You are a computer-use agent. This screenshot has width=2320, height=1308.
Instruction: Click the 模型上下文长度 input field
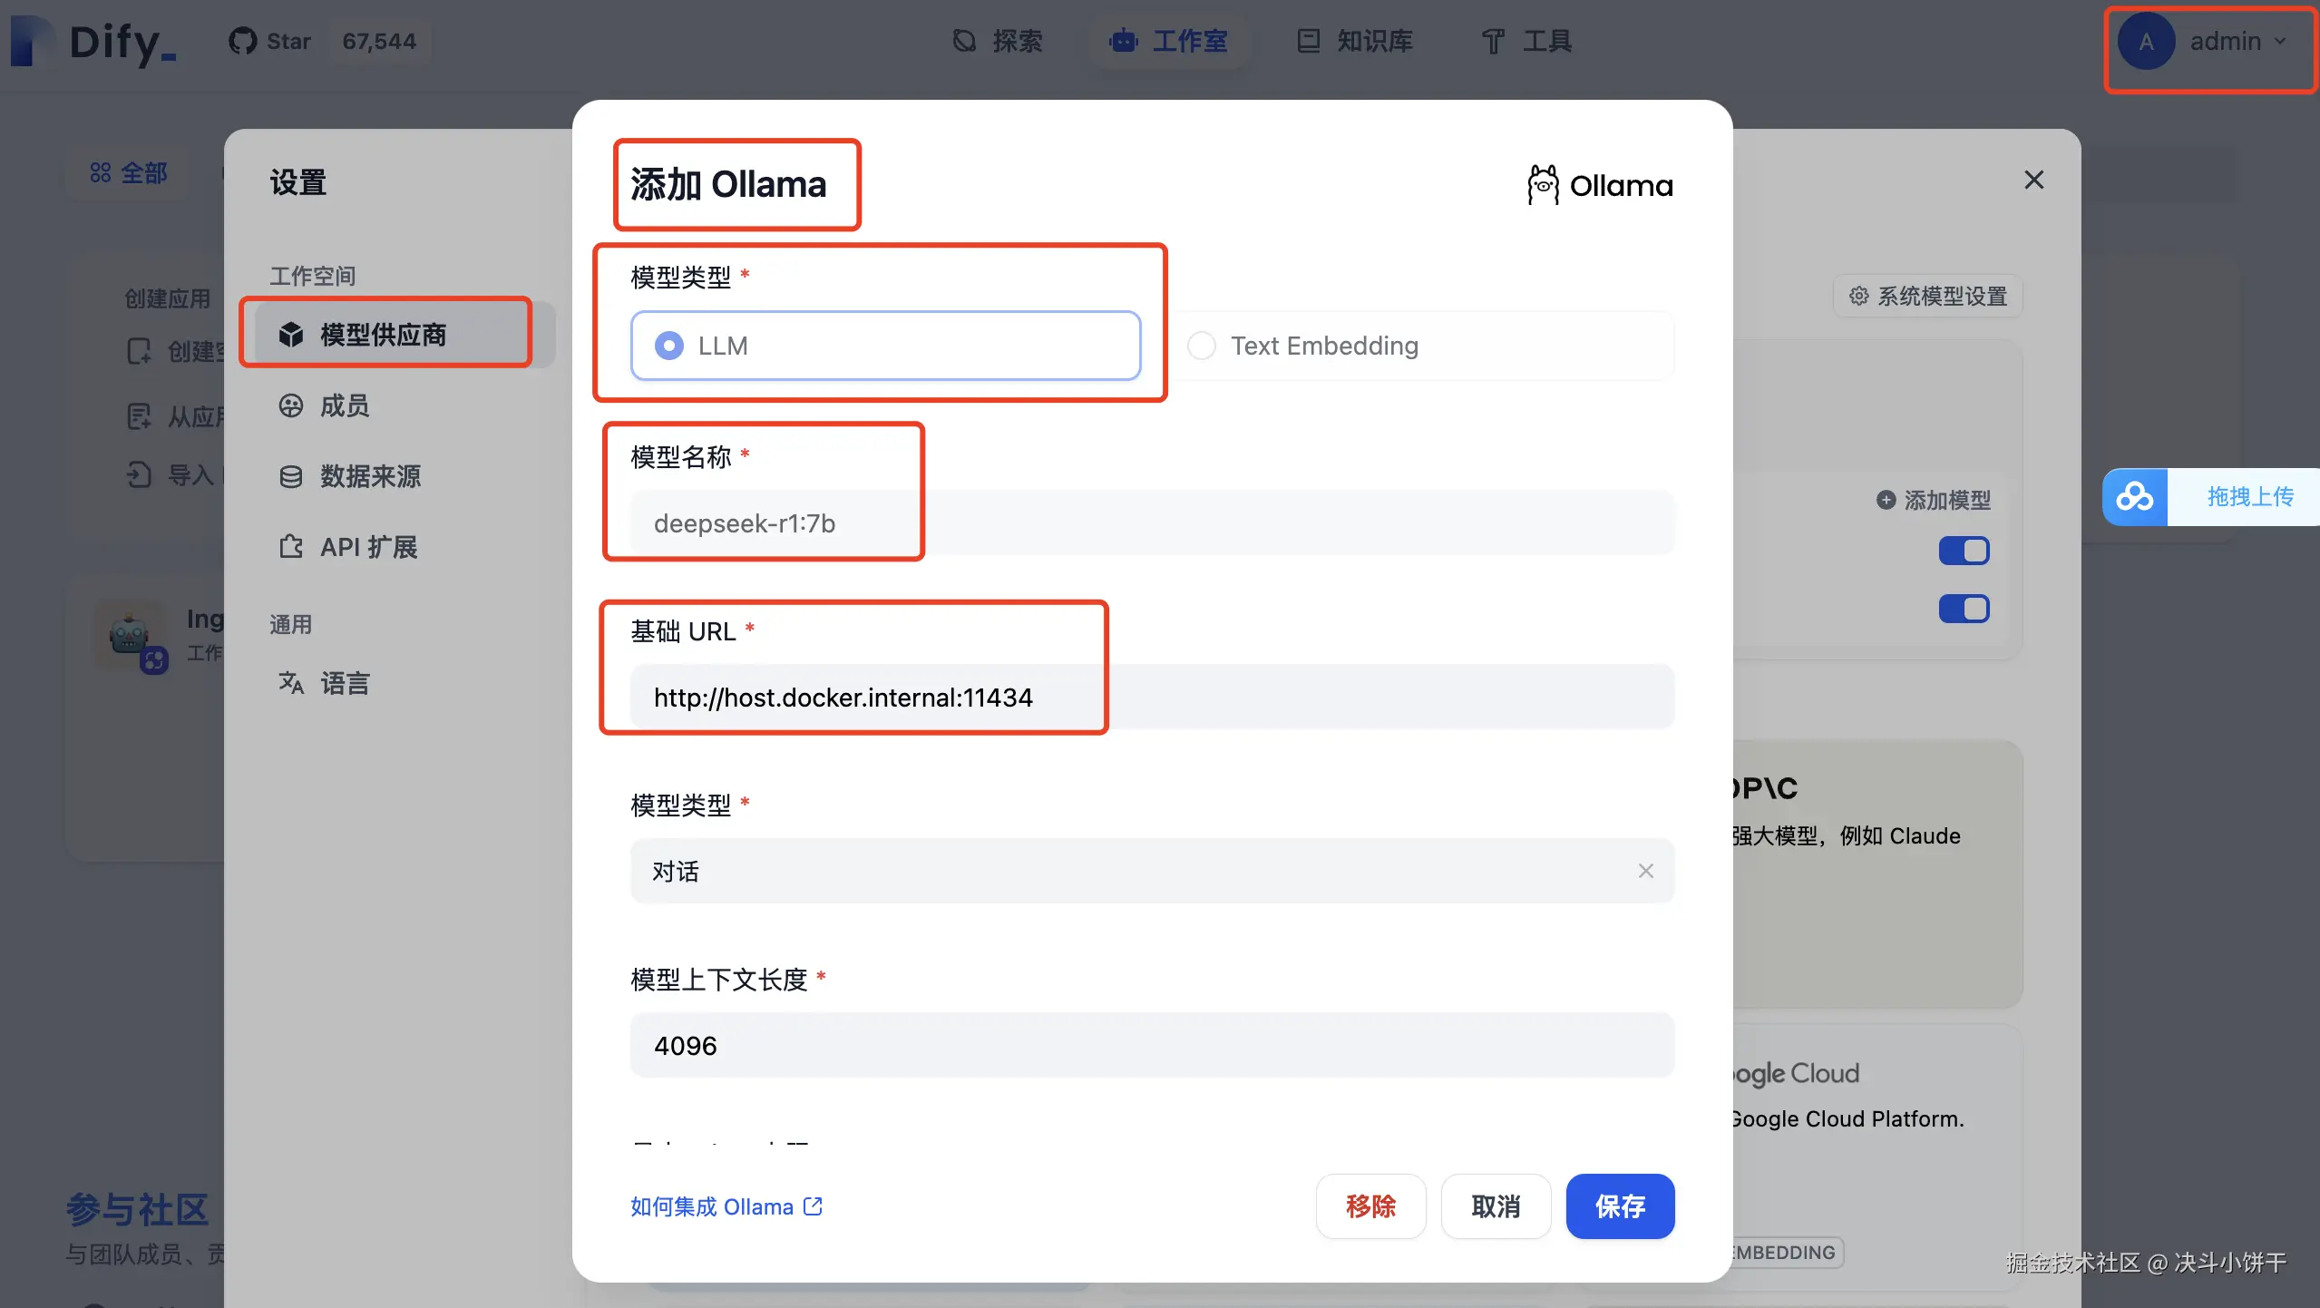1152,1046
